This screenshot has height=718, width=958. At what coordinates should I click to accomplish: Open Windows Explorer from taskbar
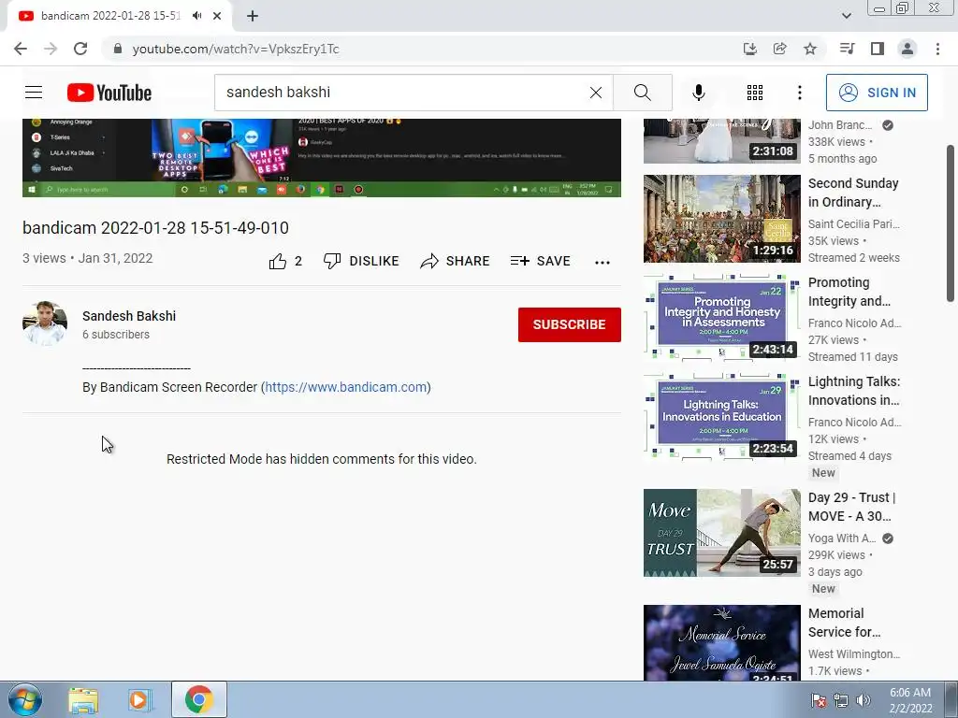[83, 699]
